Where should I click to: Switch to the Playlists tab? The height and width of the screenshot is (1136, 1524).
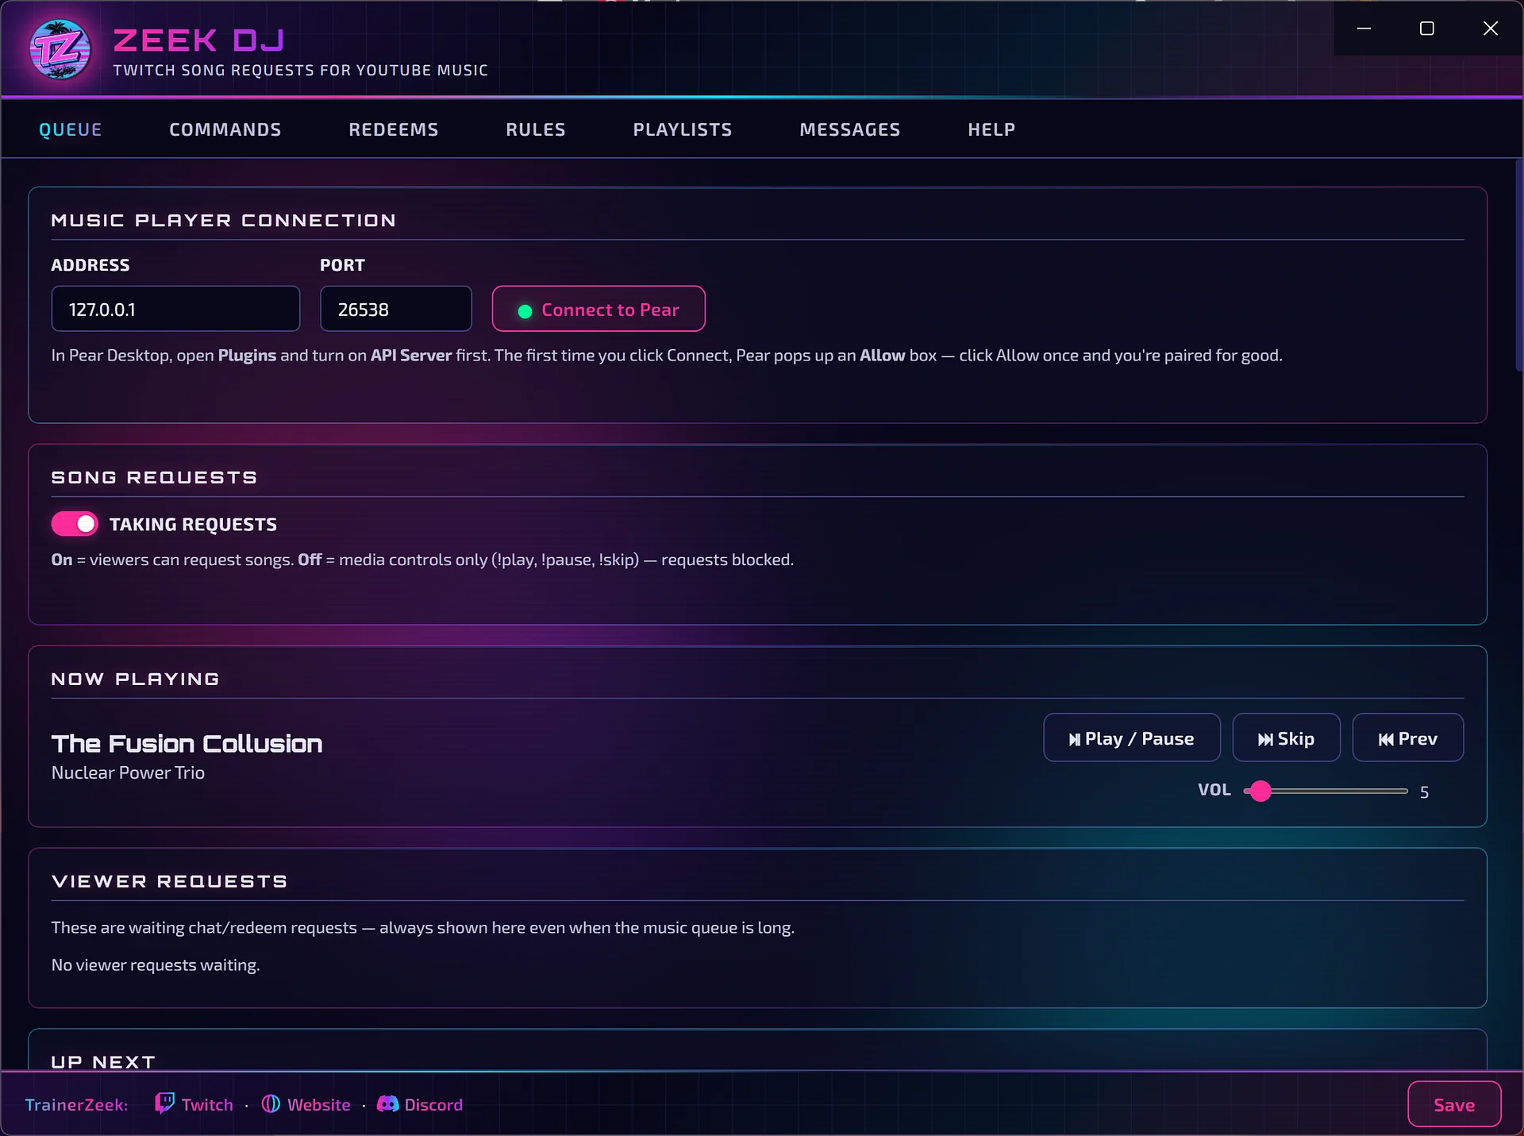[683, 129]
